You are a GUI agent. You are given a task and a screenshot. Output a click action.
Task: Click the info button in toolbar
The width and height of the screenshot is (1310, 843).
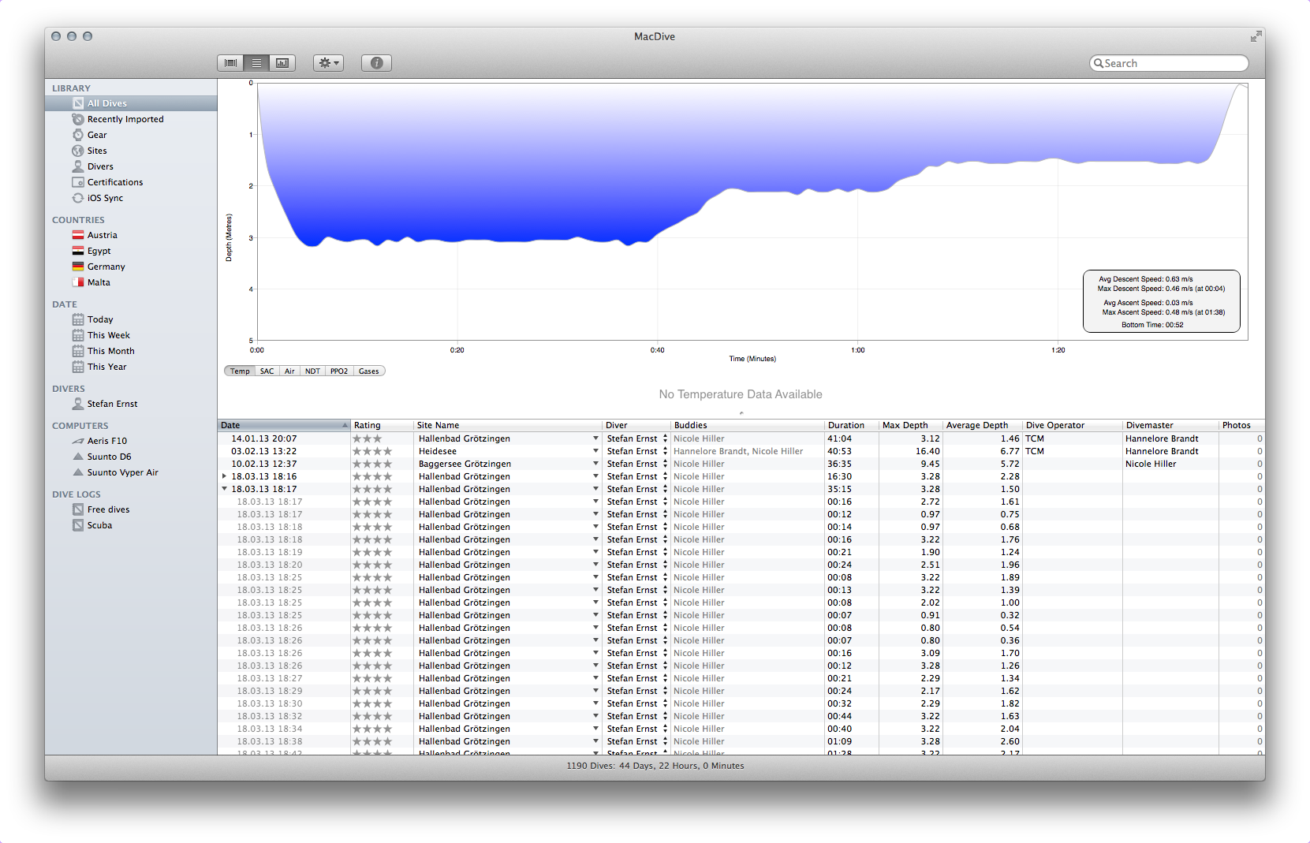click(x=376, y=63)
